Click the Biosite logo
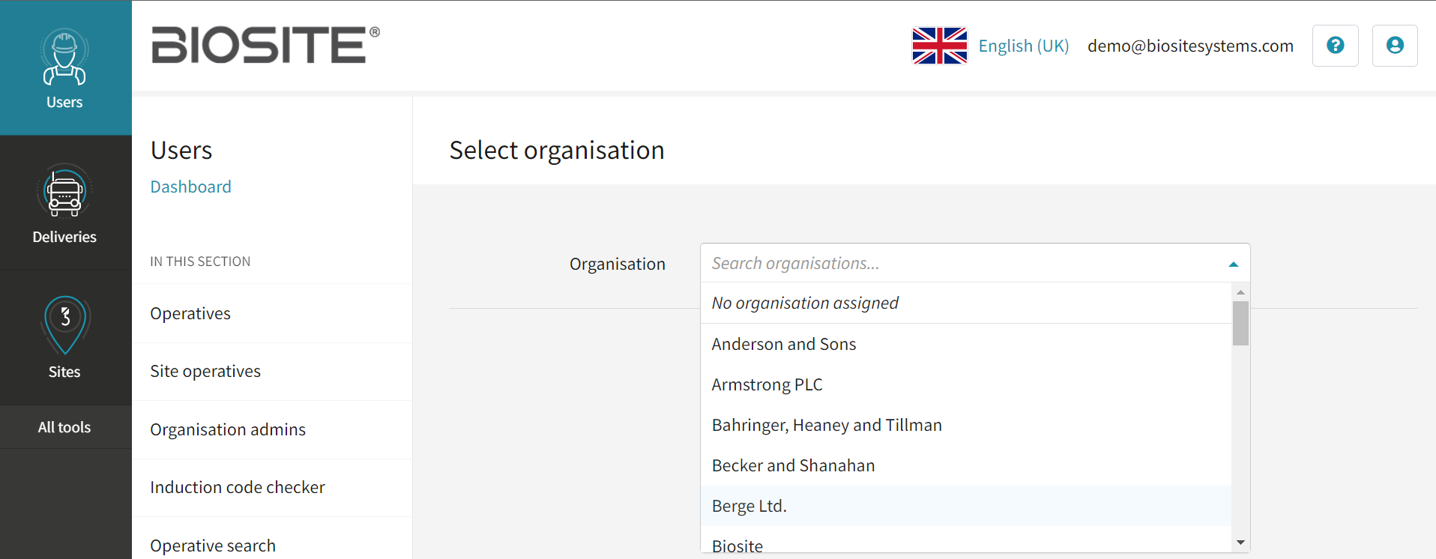The height and width of the screenshot is (559, 1436). (x=266, y=45)
